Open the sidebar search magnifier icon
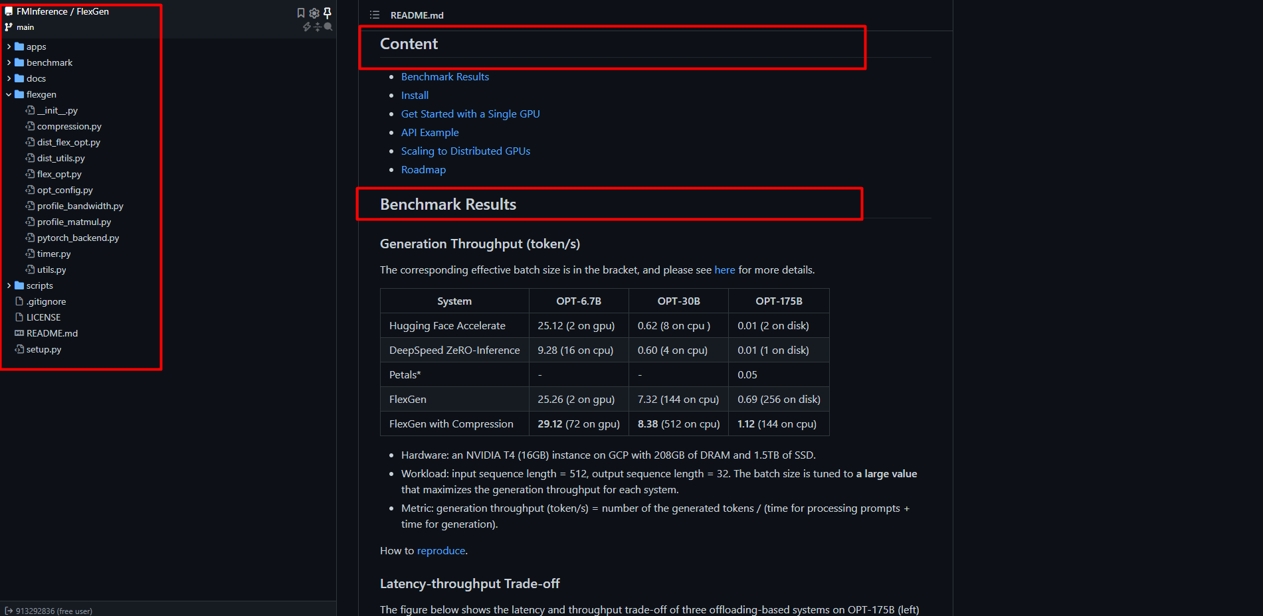The image size is (1263, 616). [328, 27]
